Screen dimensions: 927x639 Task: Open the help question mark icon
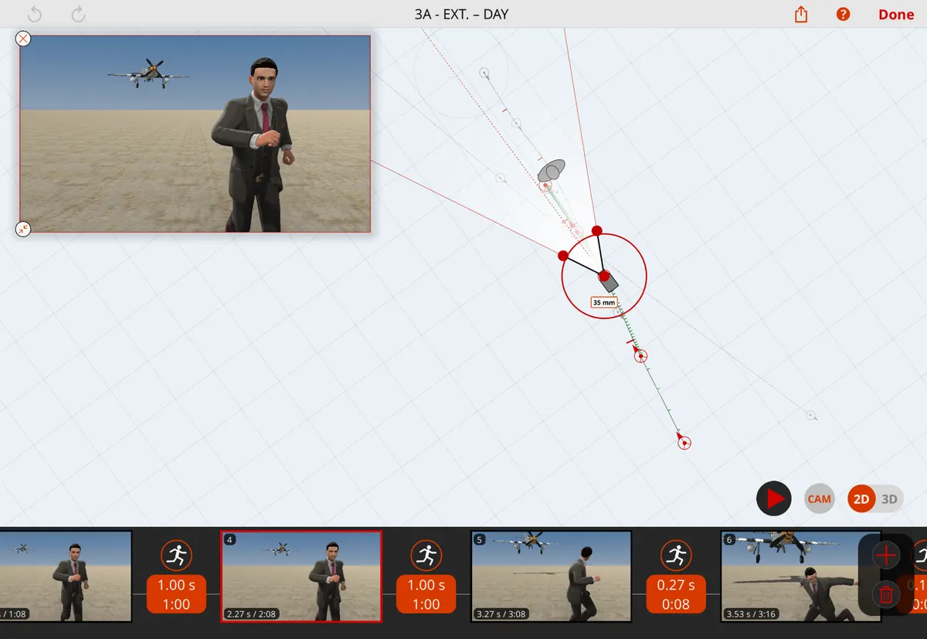844,15
